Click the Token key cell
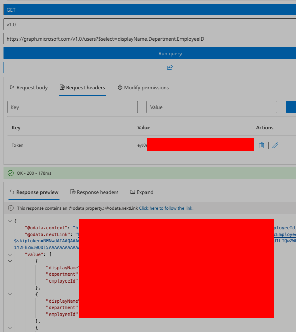The width and height of the screenshot is (296, 332). point(18,145)
